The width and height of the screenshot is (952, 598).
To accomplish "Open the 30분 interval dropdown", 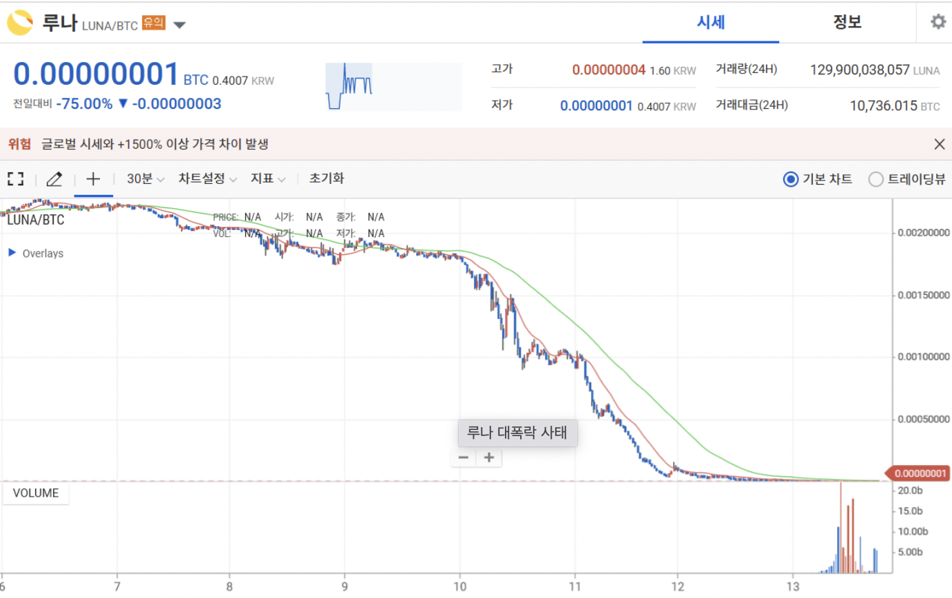I will tap(145, 179).
